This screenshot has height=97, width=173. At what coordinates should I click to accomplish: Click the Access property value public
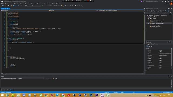[x=160, y=52]
